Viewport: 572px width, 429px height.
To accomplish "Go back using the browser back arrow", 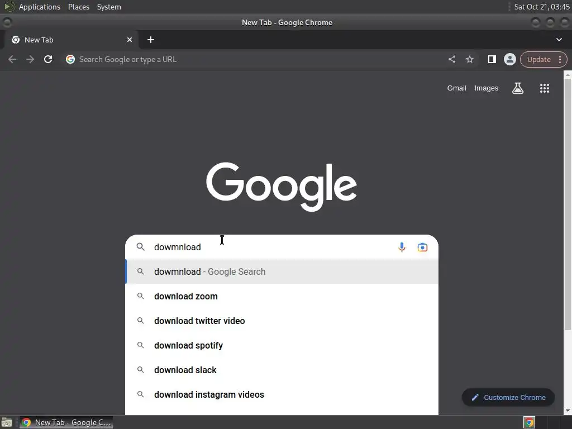I will [x=12, y=59].
